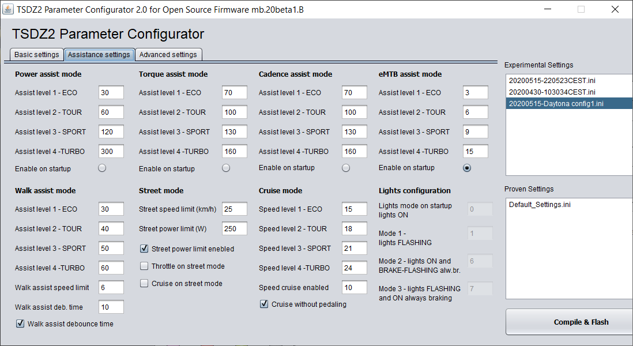Image resolution: width=633 pixels, height=346 pixels.
Task: Edit eMTB assist level 2 TOUR field
Action: [476, 112]
